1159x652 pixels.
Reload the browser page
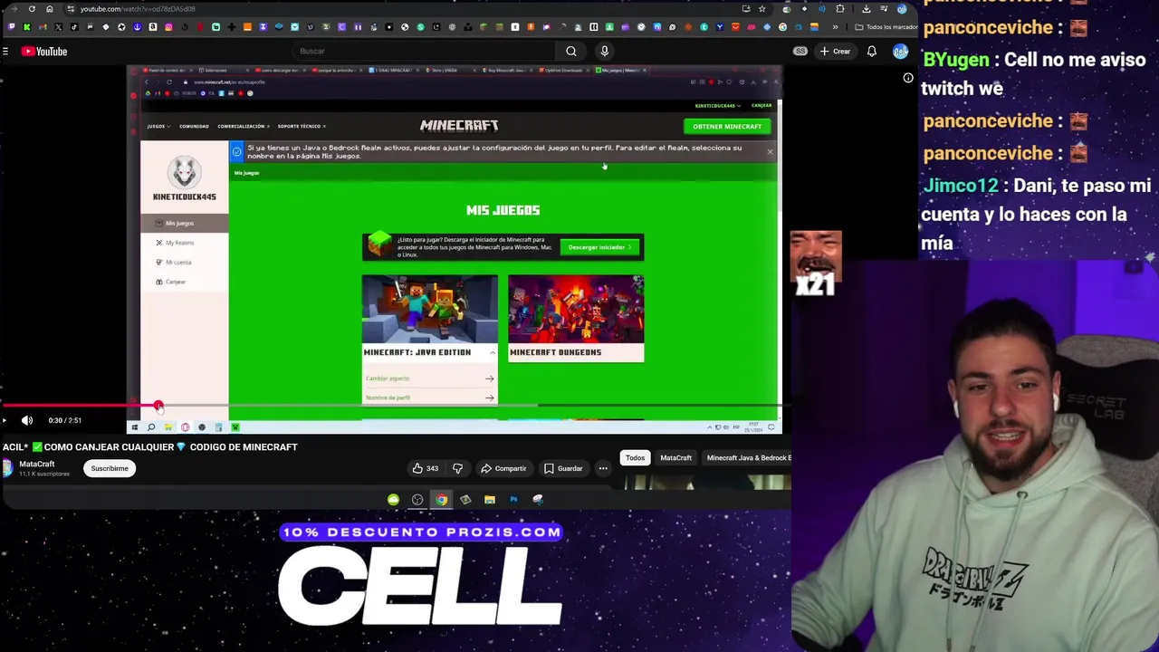click(32, 9)
